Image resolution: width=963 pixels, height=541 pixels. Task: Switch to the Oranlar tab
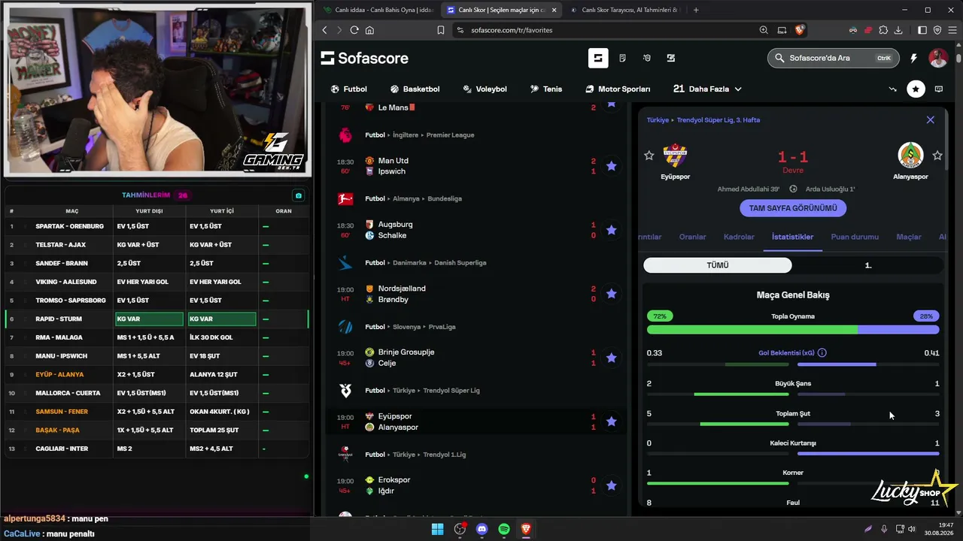(x=692, y=237)
